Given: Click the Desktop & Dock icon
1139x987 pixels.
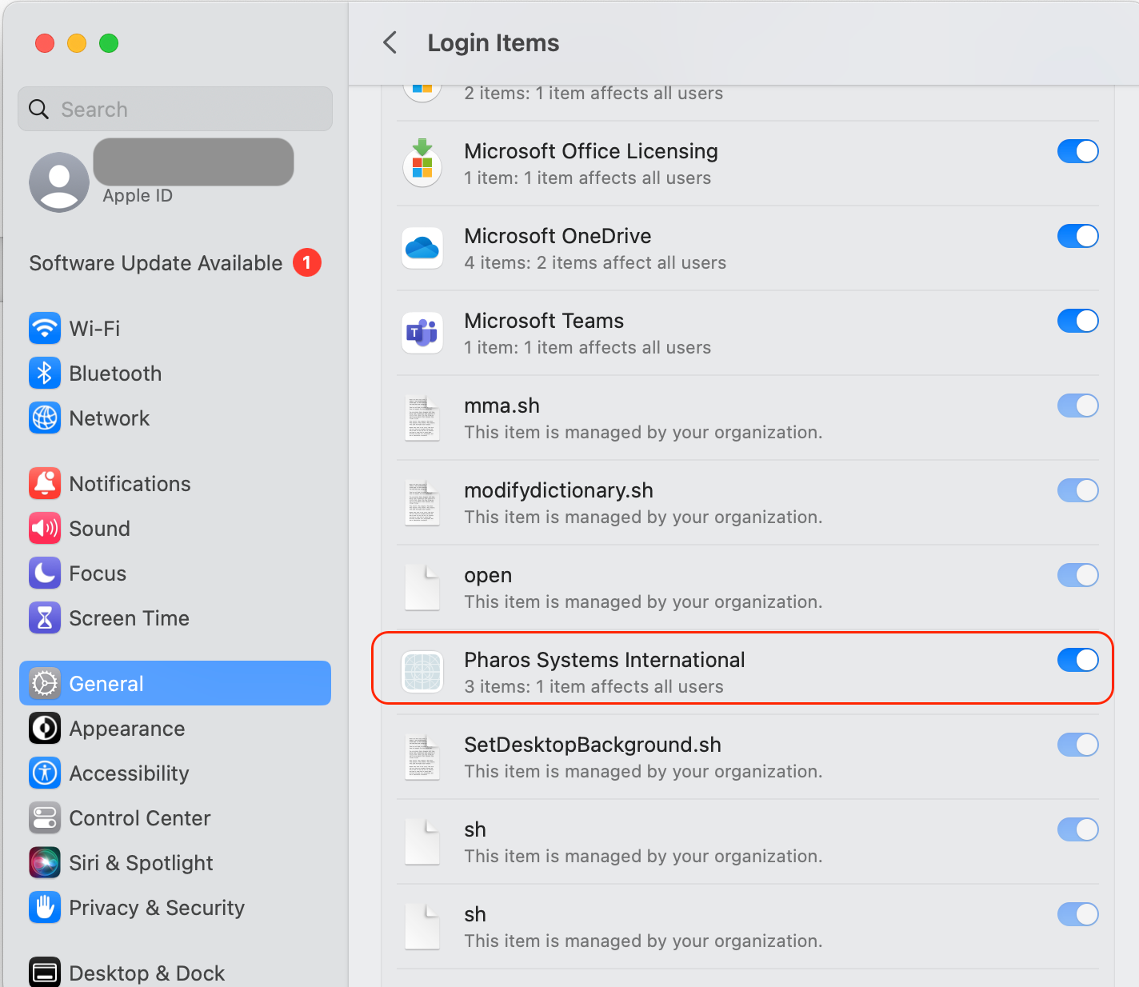Looking at the screenshot, I should click(45, 973).
